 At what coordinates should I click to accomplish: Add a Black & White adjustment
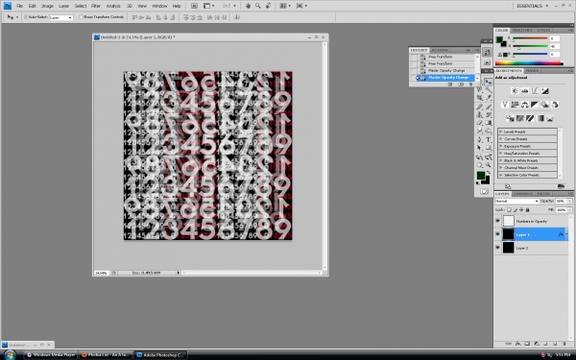tap(535, 105)
